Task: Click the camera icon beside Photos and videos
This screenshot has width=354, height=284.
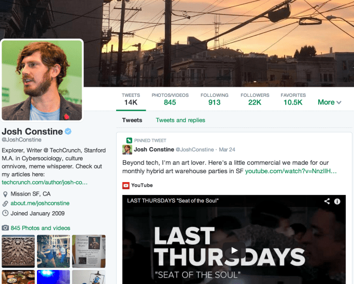Action: pos(5,228)
